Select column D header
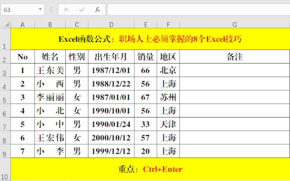The height and width of the screenshot is (181, 290). coord(111,24)
